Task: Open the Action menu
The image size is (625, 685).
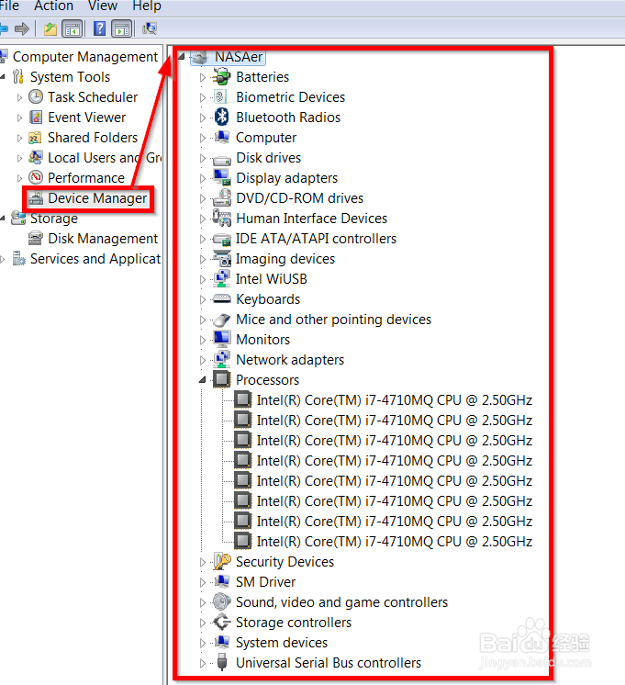Action: (x=54, y=6)
